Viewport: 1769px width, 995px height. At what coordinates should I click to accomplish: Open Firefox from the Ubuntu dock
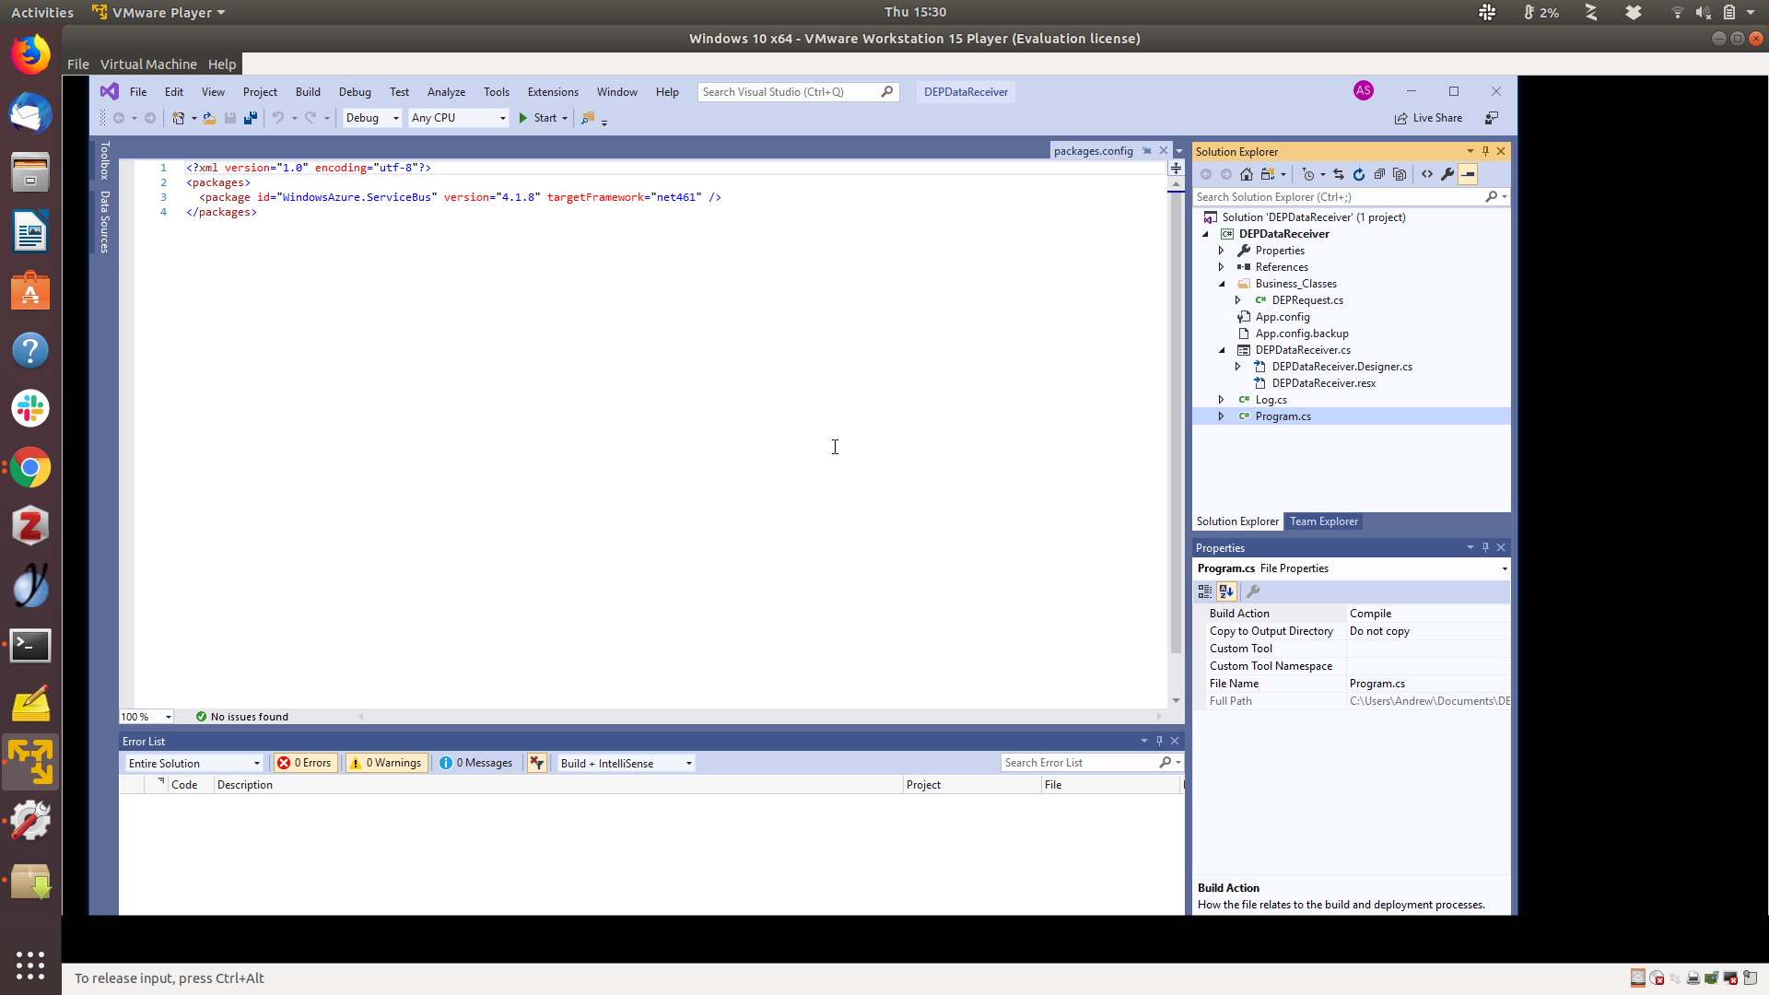(x=30, y=55)
